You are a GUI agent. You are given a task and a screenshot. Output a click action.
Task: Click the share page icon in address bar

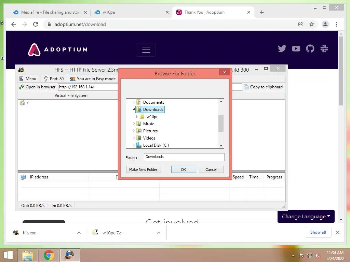coord(301,24)
